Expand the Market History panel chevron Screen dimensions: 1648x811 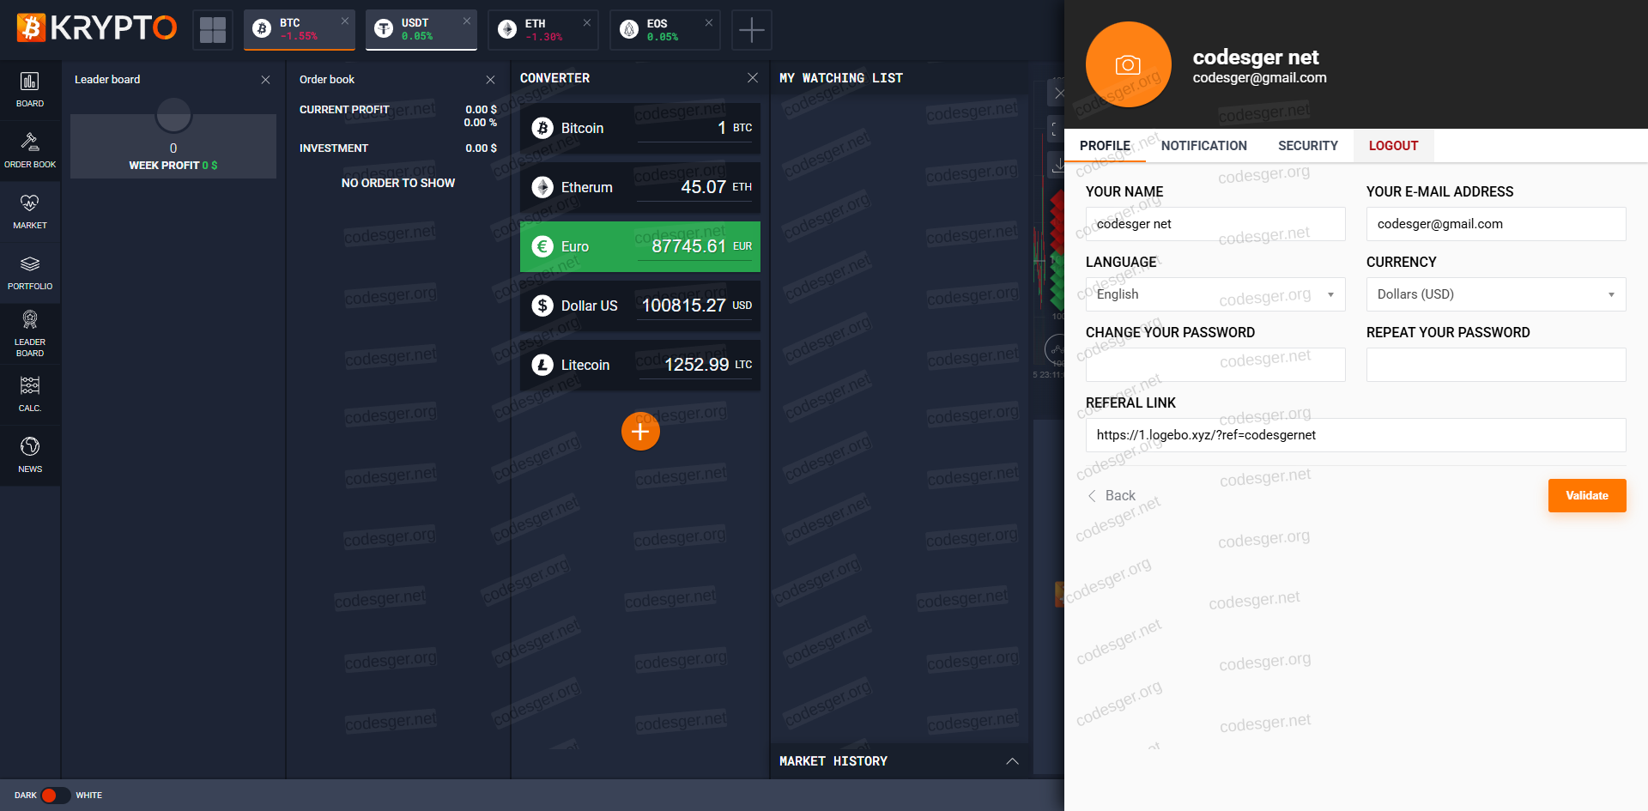click(1012, 761)
